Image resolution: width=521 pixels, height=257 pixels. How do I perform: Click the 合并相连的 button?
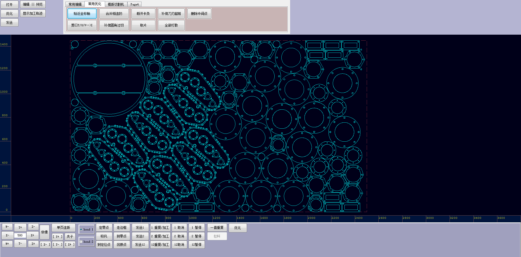pyautogui.click(x=114, y=14)
